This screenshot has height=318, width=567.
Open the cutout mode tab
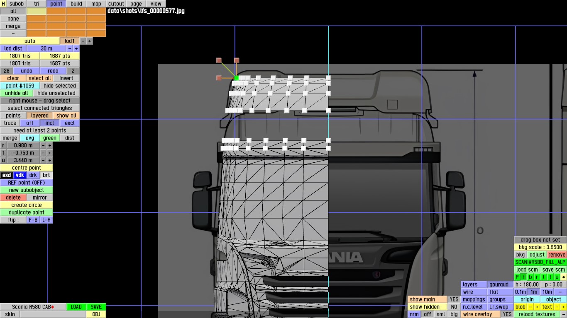pos(116,4)
